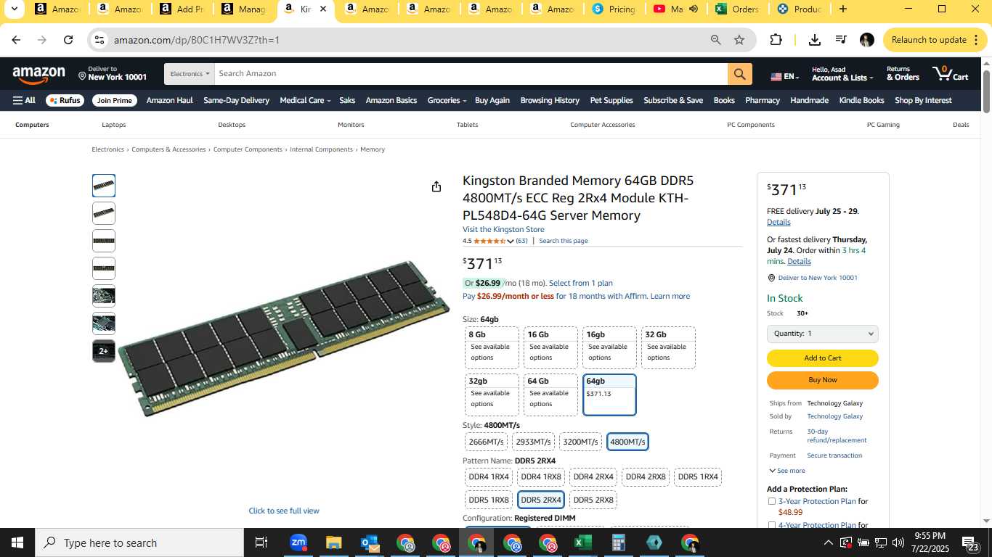Image resolution: width=992 pixels, height=557 pixels.
Task: Open Chrome downloads
Action: click(x=815, y=40)
